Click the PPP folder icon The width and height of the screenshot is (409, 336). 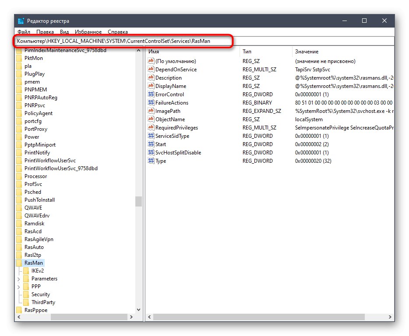click(26, 287)
